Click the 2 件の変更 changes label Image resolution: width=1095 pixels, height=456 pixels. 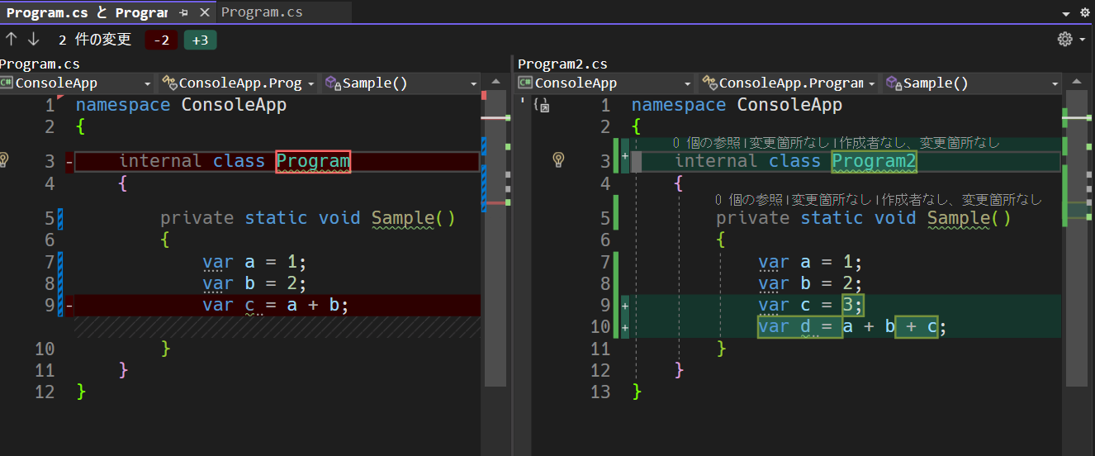pyautogui.click(x=95, y=39)
